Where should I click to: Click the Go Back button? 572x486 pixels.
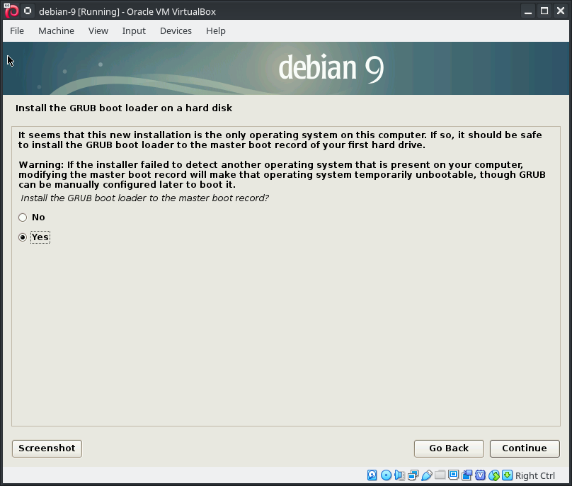449,448
